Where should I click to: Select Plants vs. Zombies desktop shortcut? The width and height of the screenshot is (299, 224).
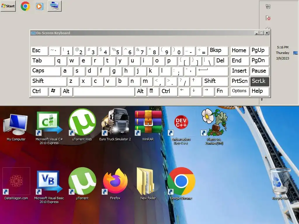tap(214, 127)
